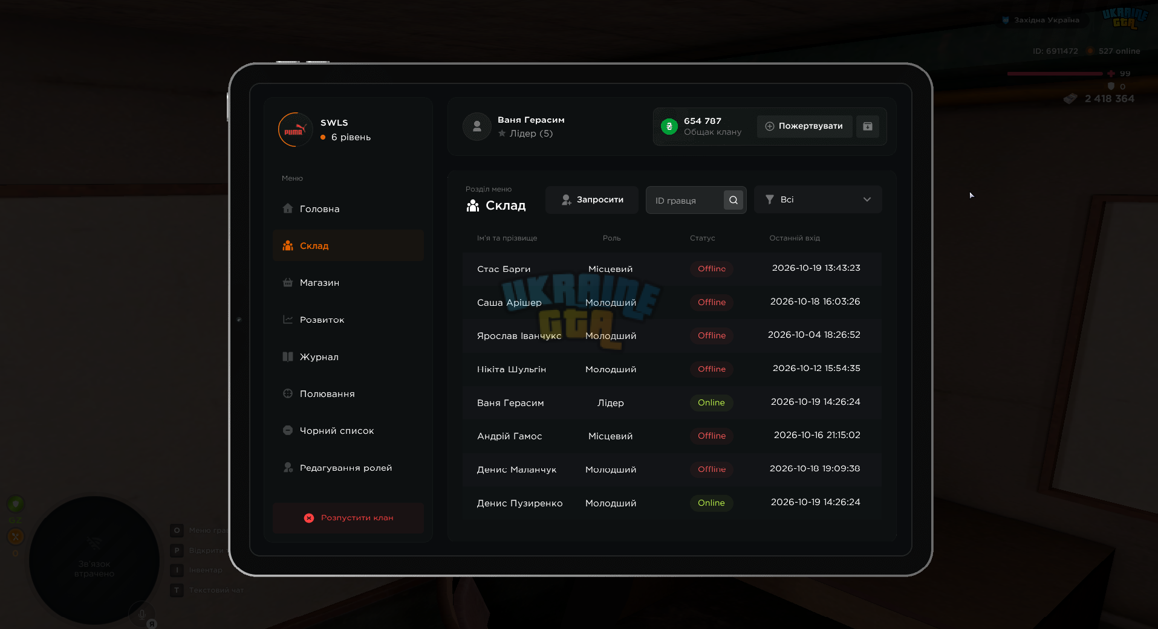Click Offline status badge for Стас Барги
The height and width of the screenshot is (629, 1158).
712,269
